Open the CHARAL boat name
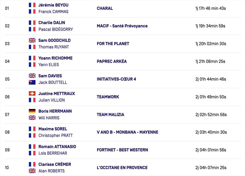Image resolution: width=245 pixels, height=176 pixels. coord(105,8)
